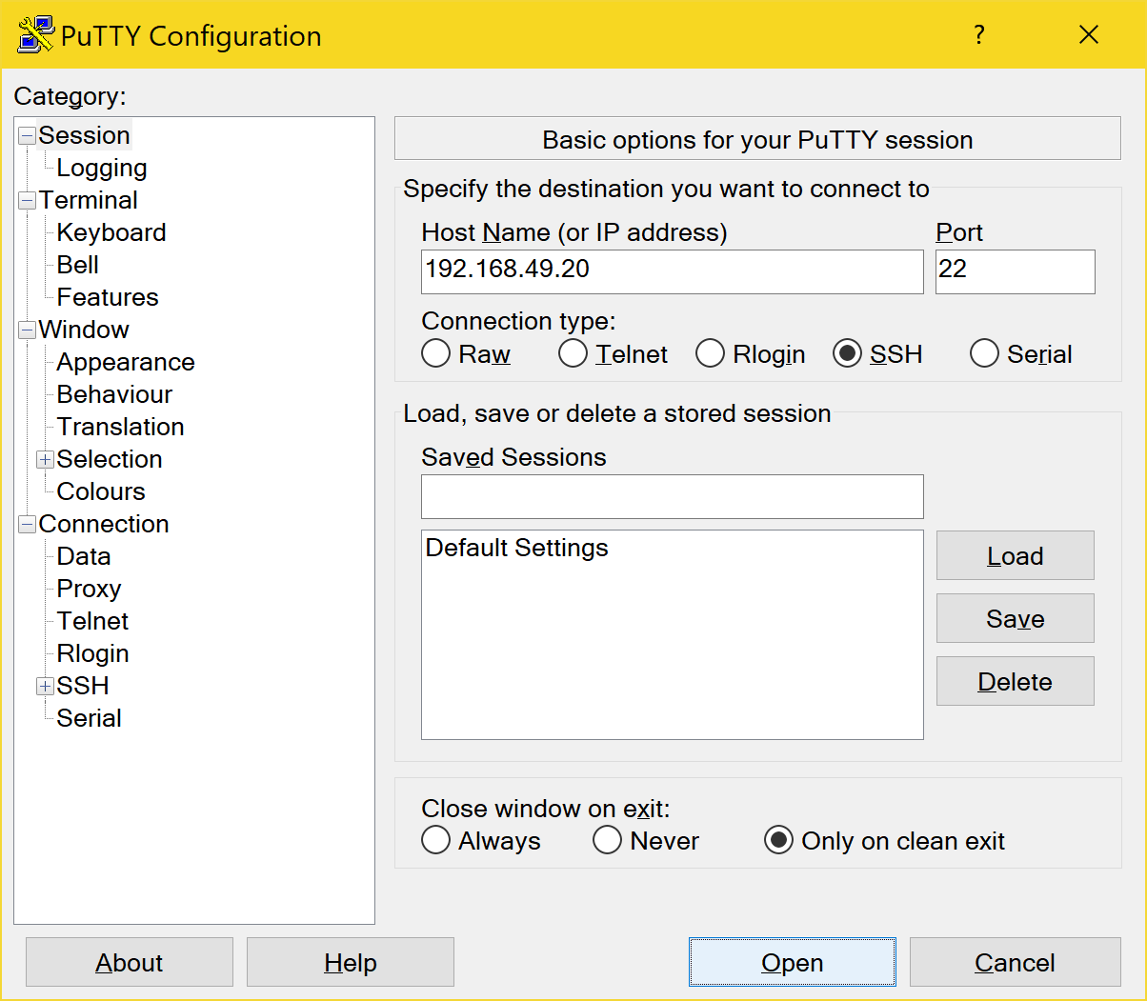
Task: Switch to the Keyboard settings page
Action: 111,232
